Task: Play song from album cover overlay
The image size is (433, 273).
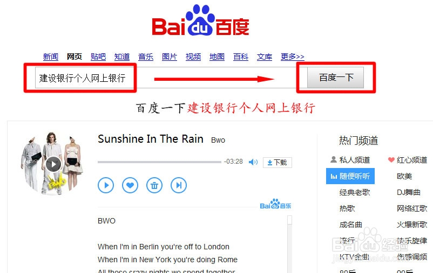Action: click(53, 164)
